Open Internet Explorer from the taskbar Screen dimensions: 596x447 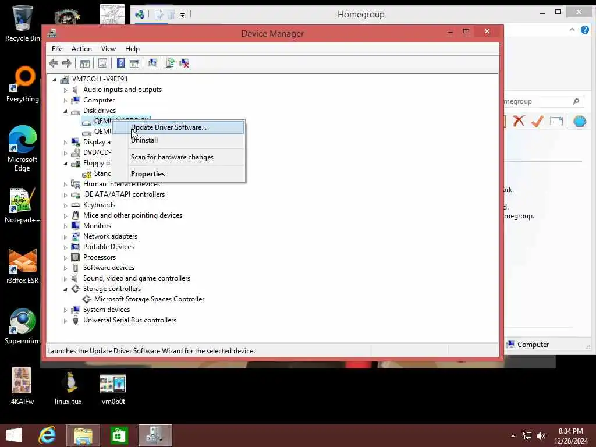(x=48, y=435)
